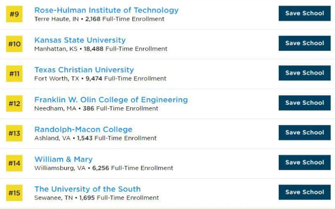Click the #9 rank badge
335x209 pixels.
[x=15, y=14]
